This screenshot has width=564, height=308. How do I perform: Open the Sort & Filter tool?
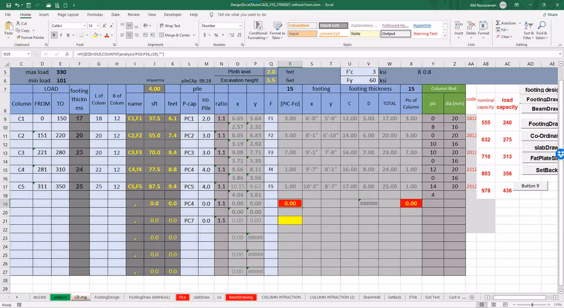(528, 30)
